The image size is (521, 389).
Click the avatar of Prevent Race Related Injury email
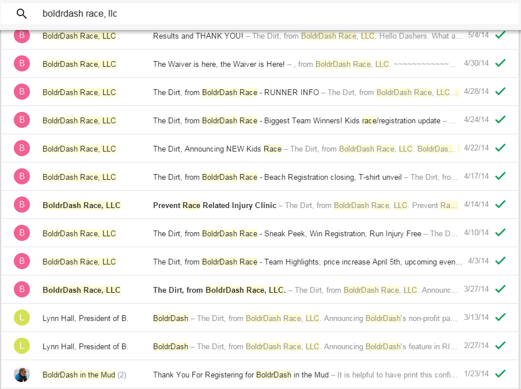[22, 205]
